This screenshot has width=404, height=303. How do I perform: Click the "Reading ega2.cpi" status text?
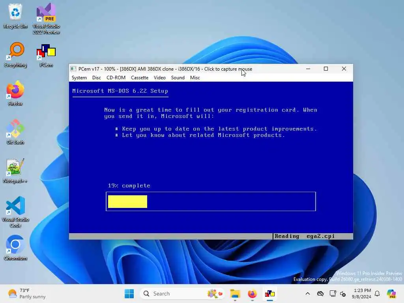[x=305, y=236]
